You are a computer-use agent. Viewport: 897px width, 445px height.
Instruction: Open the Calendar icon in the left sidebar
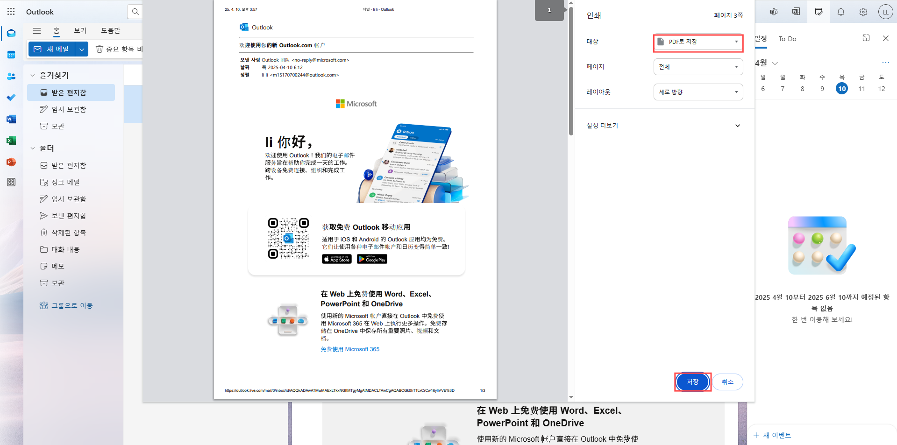click(x=11, y=55)
